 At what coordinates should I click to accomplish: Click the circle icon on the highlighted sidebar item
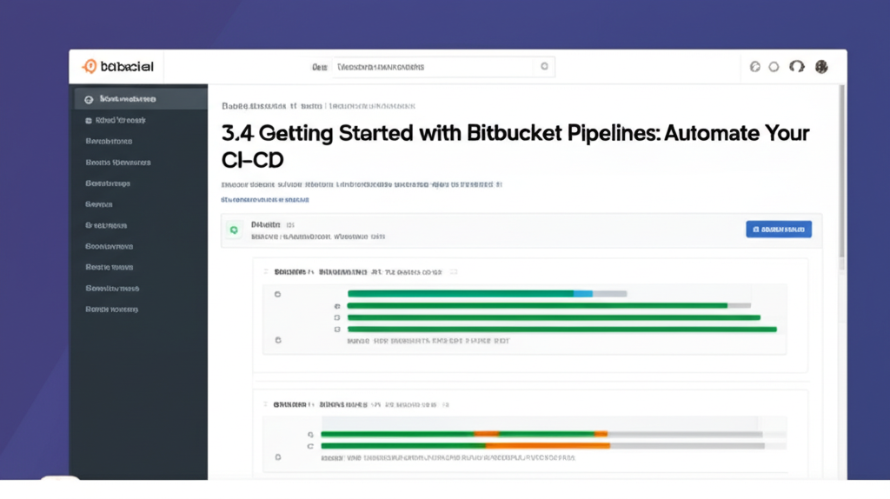tap(89, 99)
